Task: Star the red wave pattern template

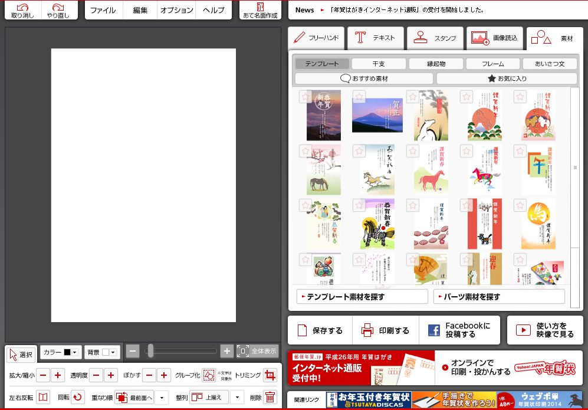Action: (x=412, y=205)
